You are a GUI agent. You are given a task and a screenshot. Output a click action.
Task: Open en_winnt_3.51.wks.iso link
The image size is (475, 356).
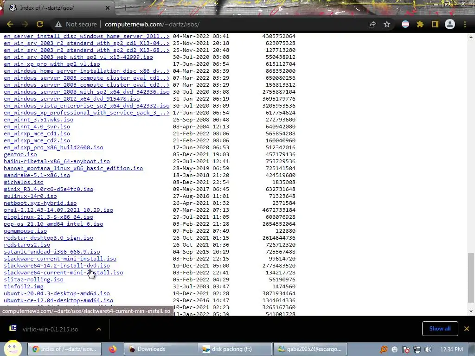click(x=39, y=120)
